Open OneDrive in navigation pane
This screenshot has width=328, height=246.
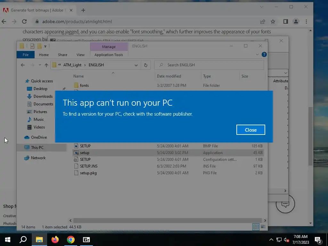click(39, 137)
